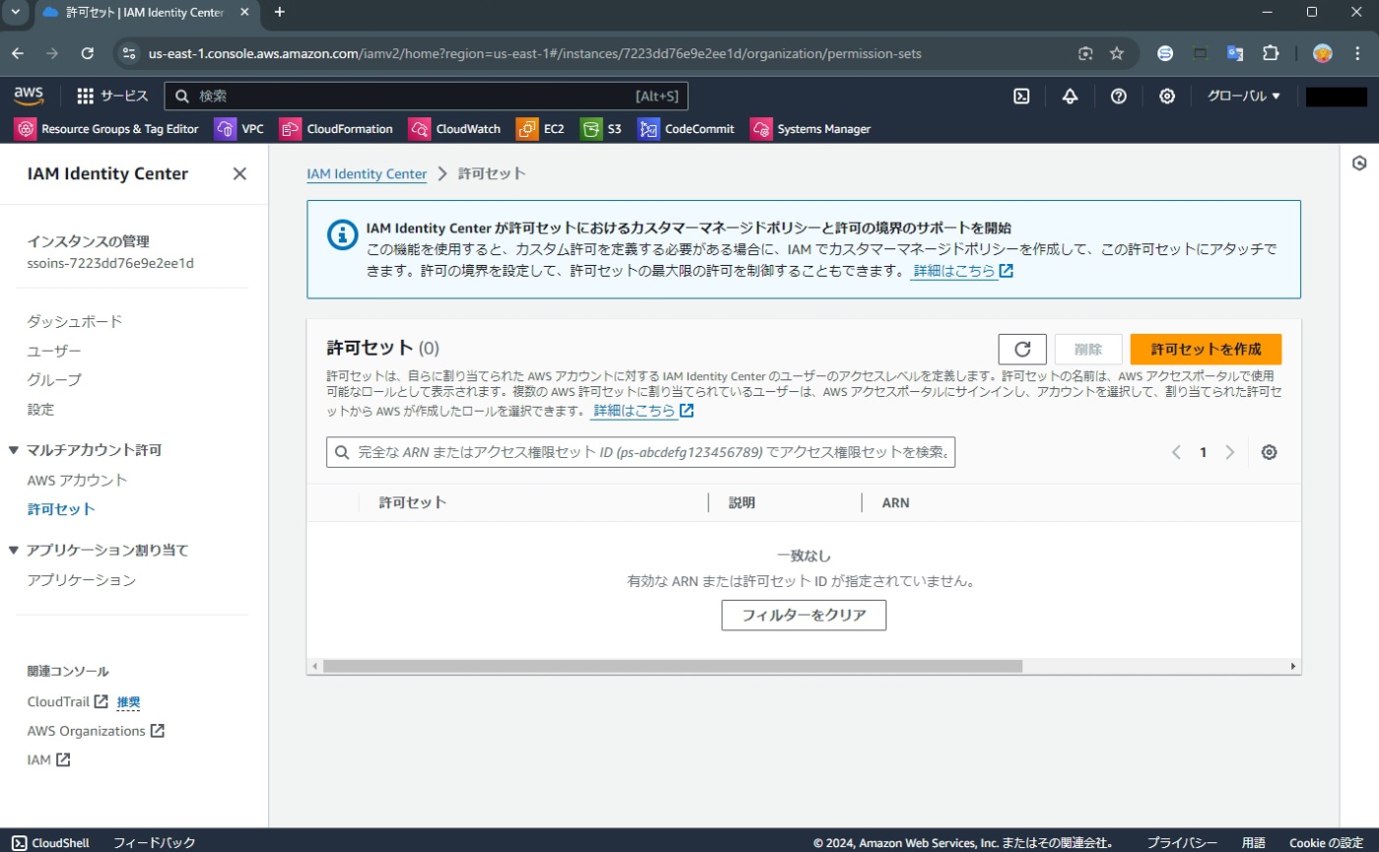
Task: Select 許可セット in the side menu
Action: click(x=61, y=509)
